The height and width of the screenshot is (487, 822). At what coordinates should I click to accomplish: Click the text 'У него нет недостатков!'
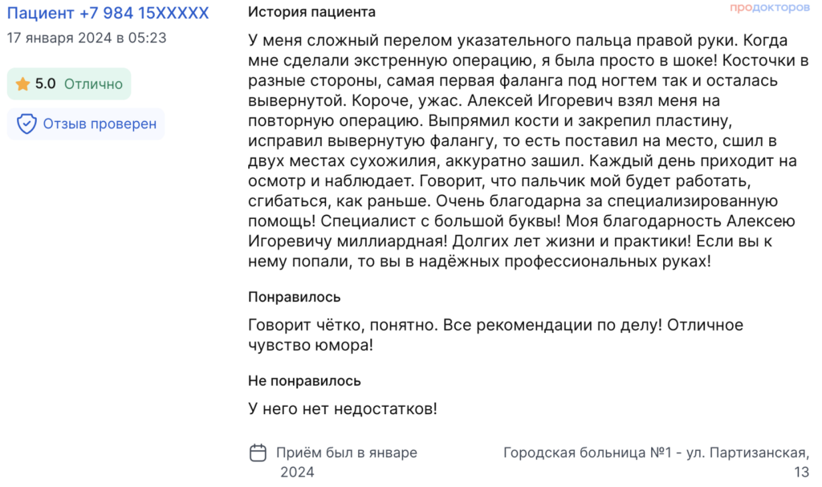[x=342, y=408]
